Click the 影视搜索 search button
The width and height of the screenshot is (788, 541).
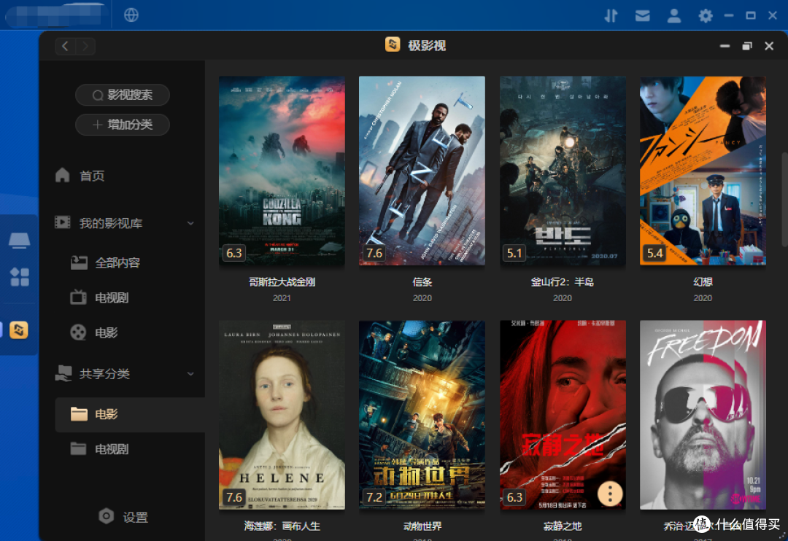pos(122,95)
